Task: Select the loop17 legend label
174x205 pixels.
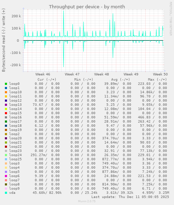Action: coord(15,121)
